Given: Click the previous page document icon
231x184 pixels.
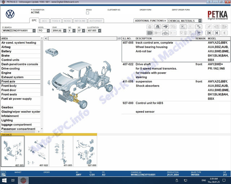Looking at the screenshot, I should point(217,27).
